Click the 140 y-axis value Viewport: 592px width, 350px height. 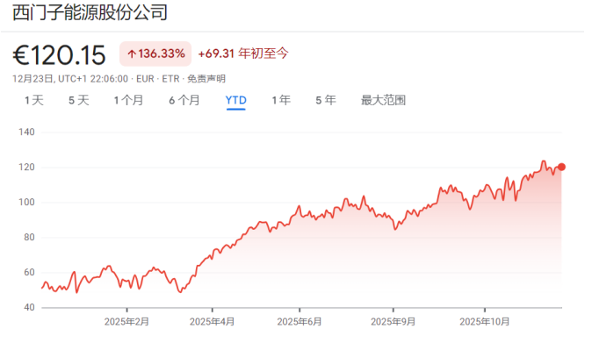(x=26, y=132)
